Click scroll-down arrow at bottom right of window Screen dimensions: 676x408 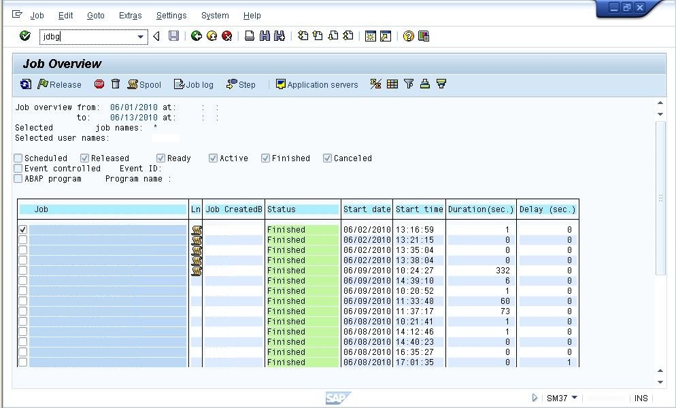[x=660, y=381]
